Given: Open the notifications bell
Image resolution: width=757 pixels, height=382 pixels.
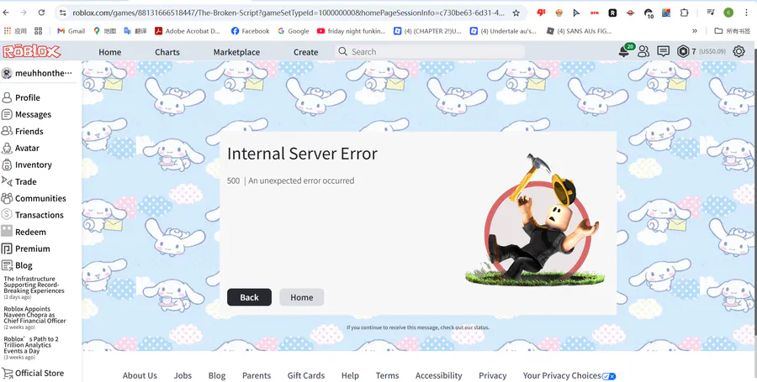Looking at the screenshot, I should [x=624, y=51].
